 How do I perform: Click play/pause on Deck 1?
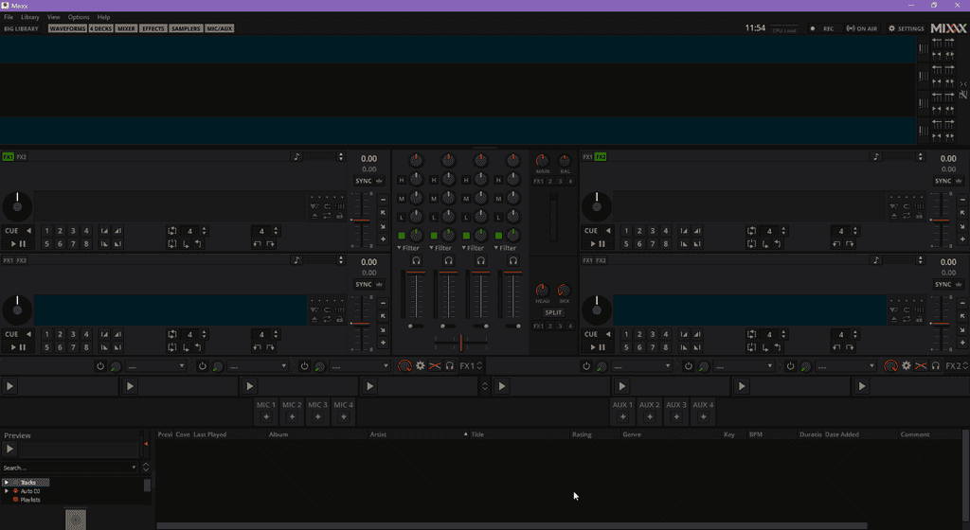pos(17,244)
